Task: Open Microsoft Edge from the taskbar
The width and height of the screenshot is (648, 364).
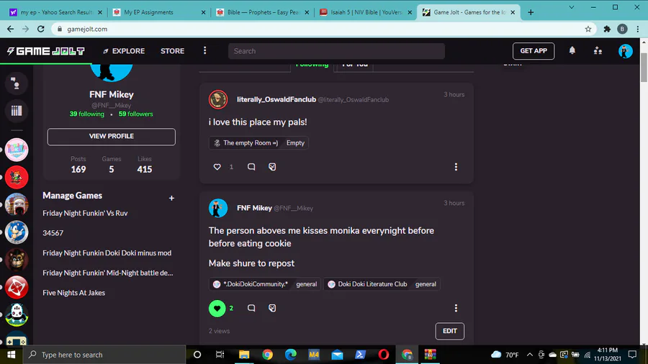Action: click(x=291, y=355)
